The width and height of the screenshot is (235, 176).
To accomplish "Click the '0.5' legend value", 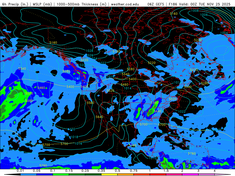I will 117,171.
